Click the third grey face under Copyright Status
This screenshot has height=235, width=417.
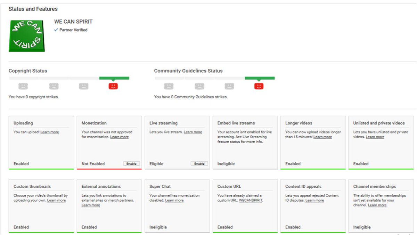pos(84,86)
